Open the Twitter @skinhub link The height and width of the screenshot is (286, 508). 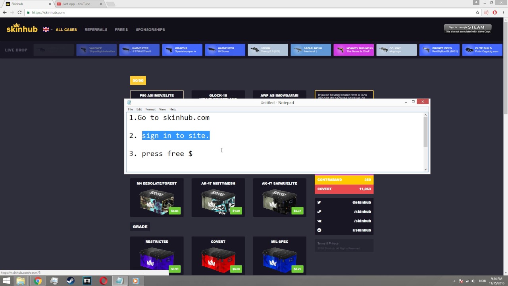coord(344,203)
